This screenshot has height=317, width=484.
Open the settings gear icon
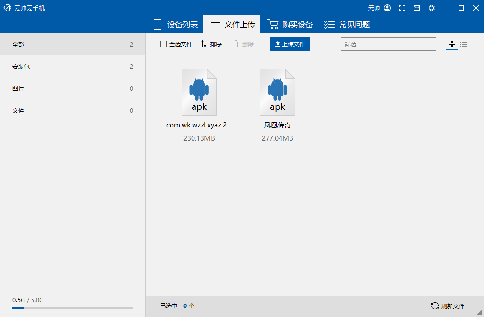[x=431, y=8]
